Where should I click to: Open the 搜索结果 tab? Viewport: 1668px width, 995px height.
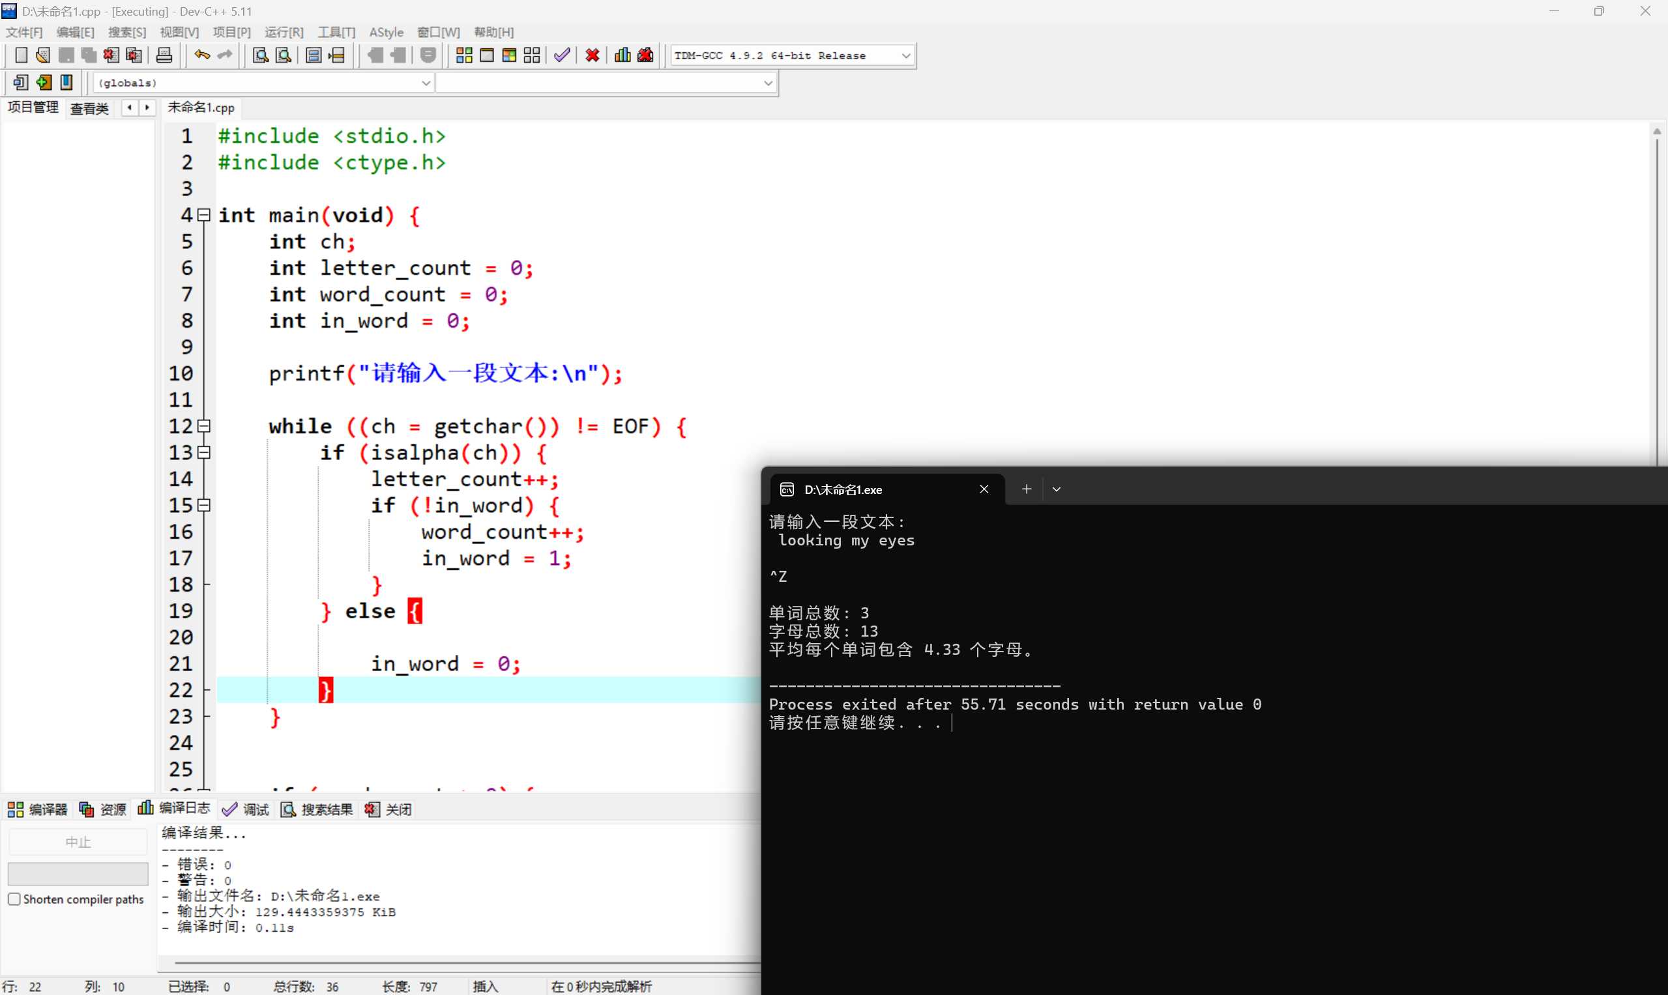[x=317, y=809]
